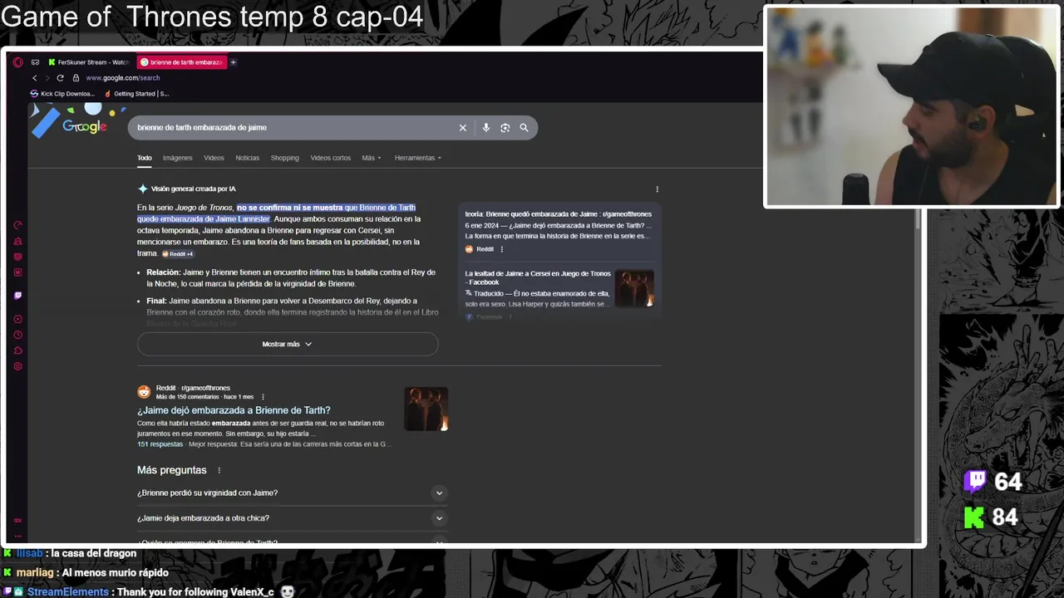Image resolution: width=1064 pixels, height=598 pixels.
Task: Reload the current page
Action: 60,78
